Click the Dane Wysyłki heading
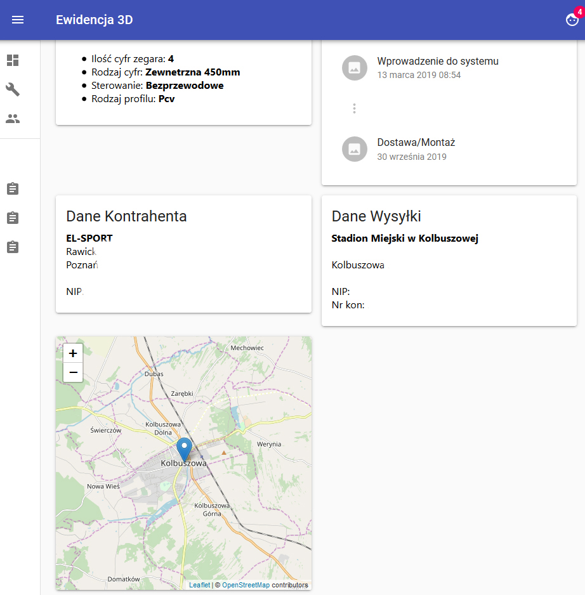Image resolution: width=585 pixels, height=595 pixels. [376, 216]
